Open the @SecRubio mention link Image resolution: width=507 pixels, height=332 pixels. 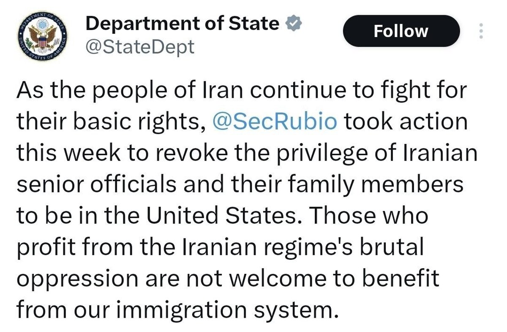tap(275, 122)
